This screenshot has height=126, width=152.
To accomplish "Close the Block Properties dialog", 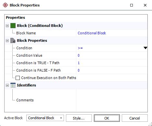I will click(145, 5).
